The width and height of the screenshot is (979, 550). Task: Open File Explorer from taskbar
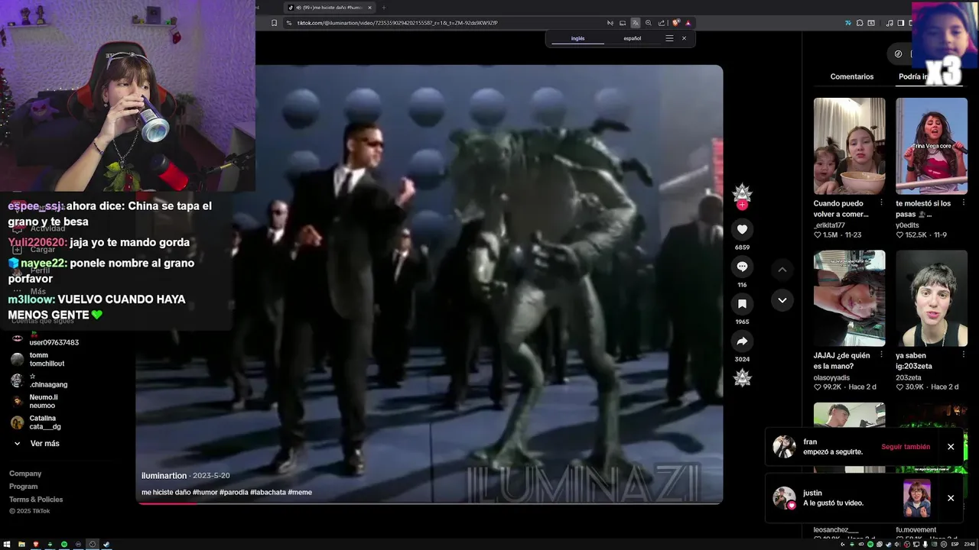21,545
